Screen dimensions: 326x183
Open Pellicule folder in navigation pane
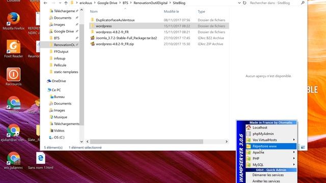point(60,65)
